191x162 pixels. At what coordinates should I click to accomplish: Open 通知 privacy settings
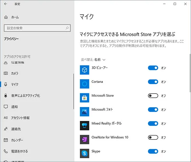[x=14, y=107]
